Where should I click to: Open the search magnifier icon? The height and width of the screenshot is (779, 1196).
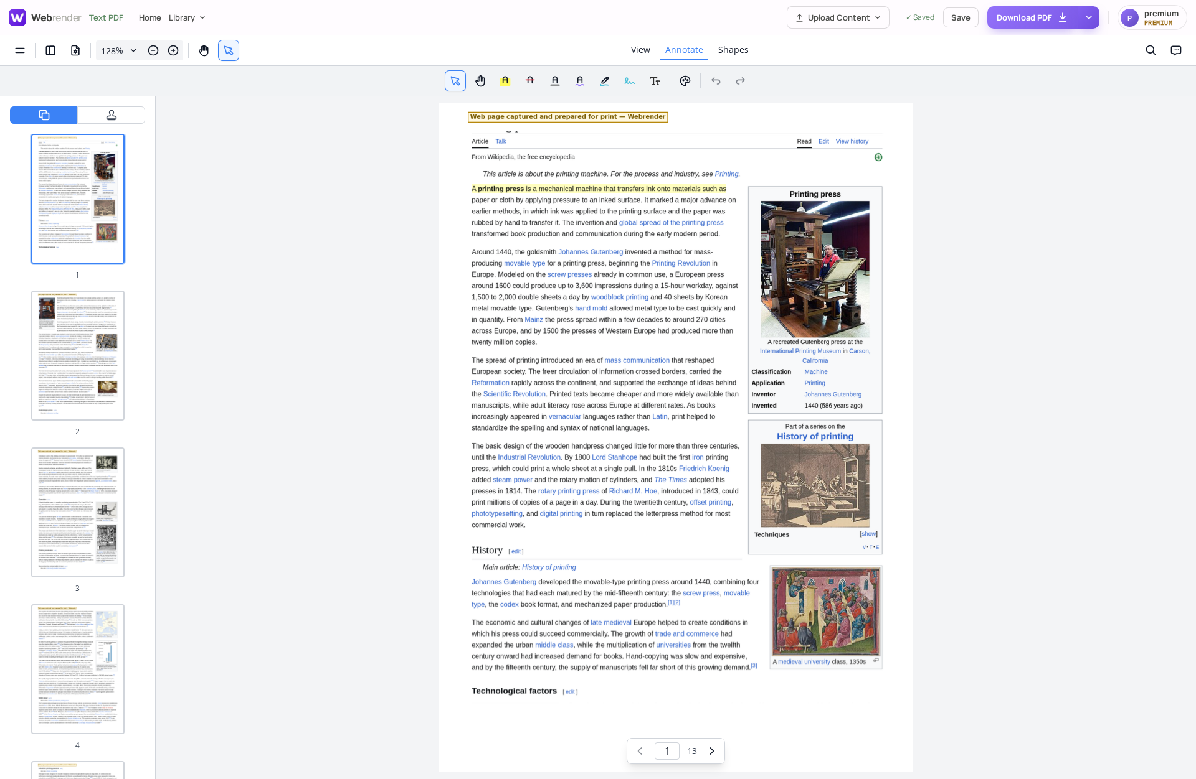click(1151, 50)
